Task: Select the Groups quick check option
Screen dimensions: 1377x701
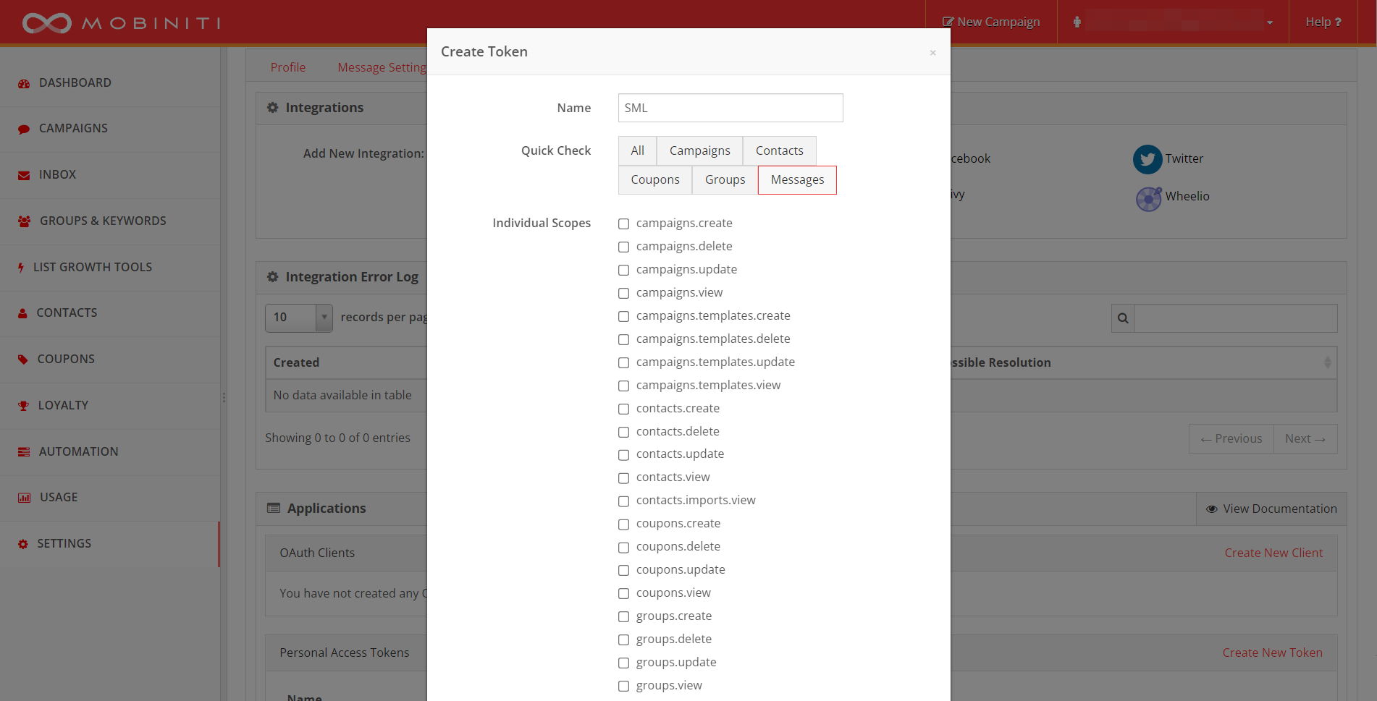Action: pyautogui.click(x=725, y=180)
